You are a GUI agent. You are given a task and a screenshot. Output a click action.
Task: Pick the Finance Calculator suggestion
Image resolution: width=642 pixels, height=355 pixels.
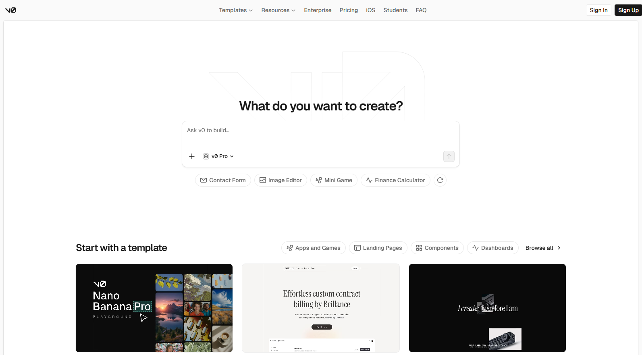pyautogui.click(x=395, y=180)
